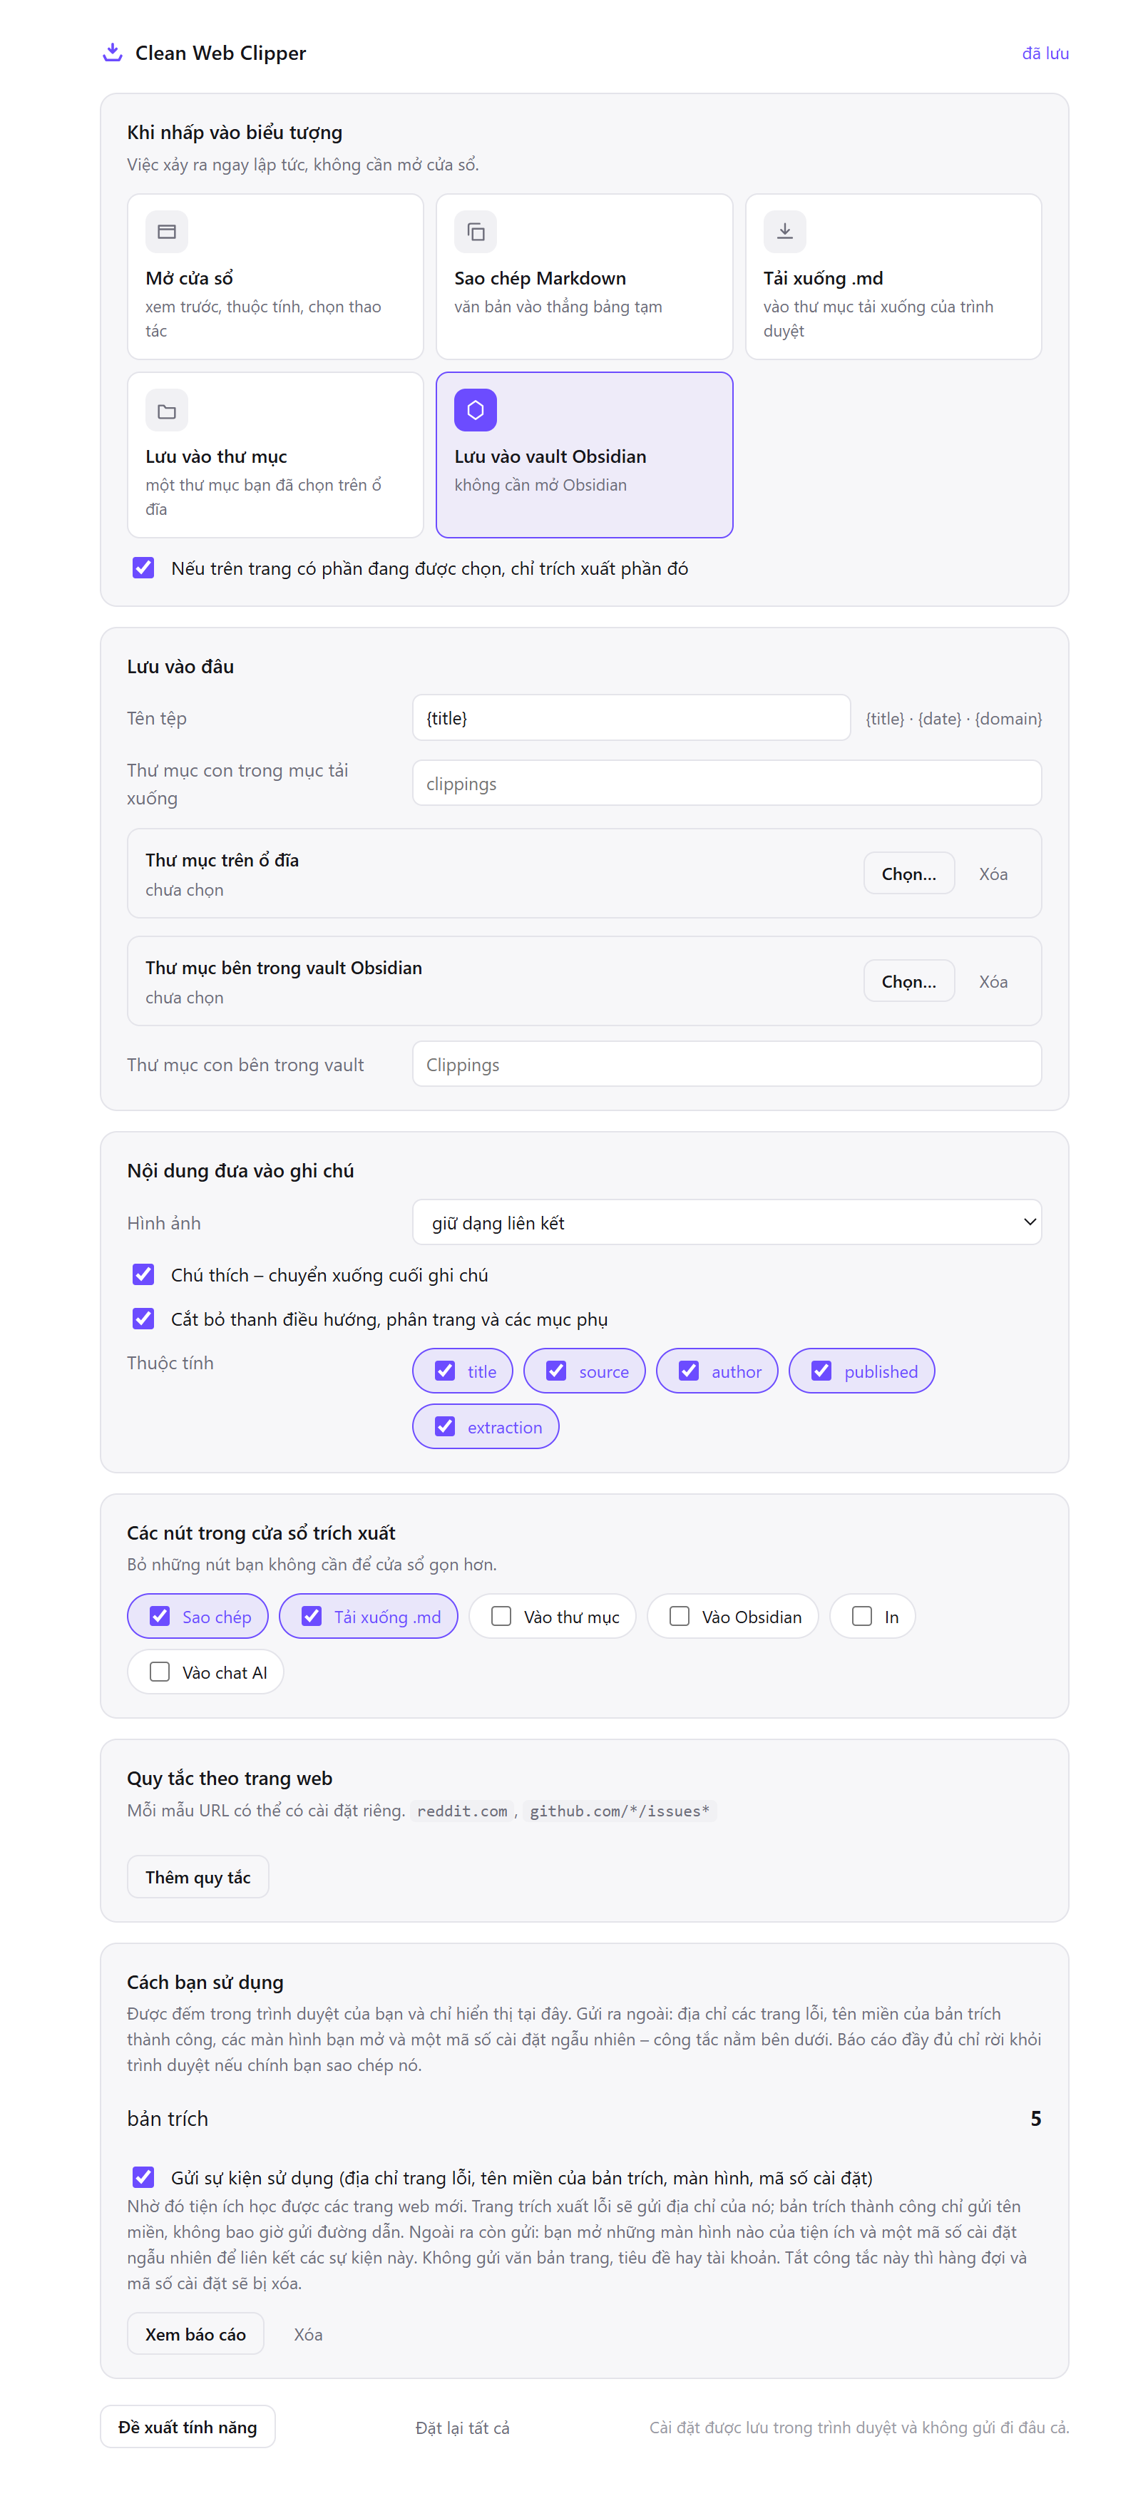This screenshot has height=2506, width=1148.
Task: Toggle Gửi sự kiện sử dụng checkbox
Action: click(x=143, y=2177)
